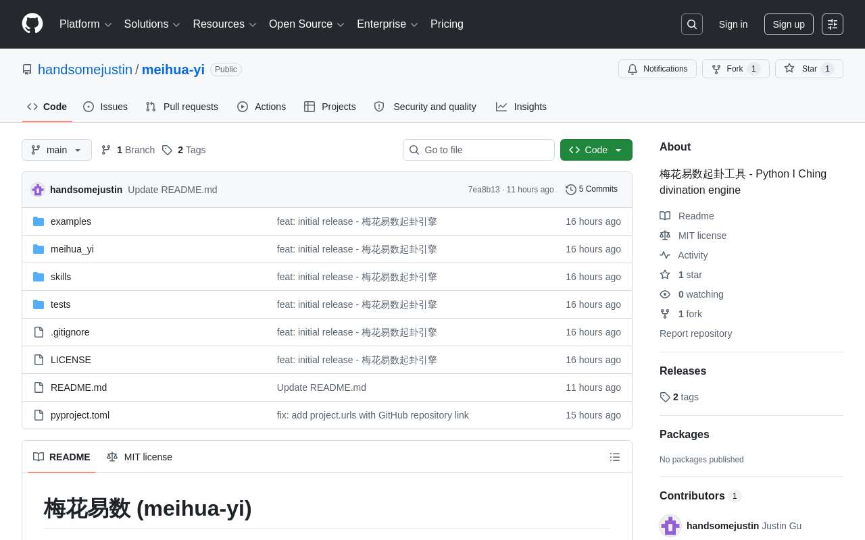Open the appearance settings sliders icon

833,24
